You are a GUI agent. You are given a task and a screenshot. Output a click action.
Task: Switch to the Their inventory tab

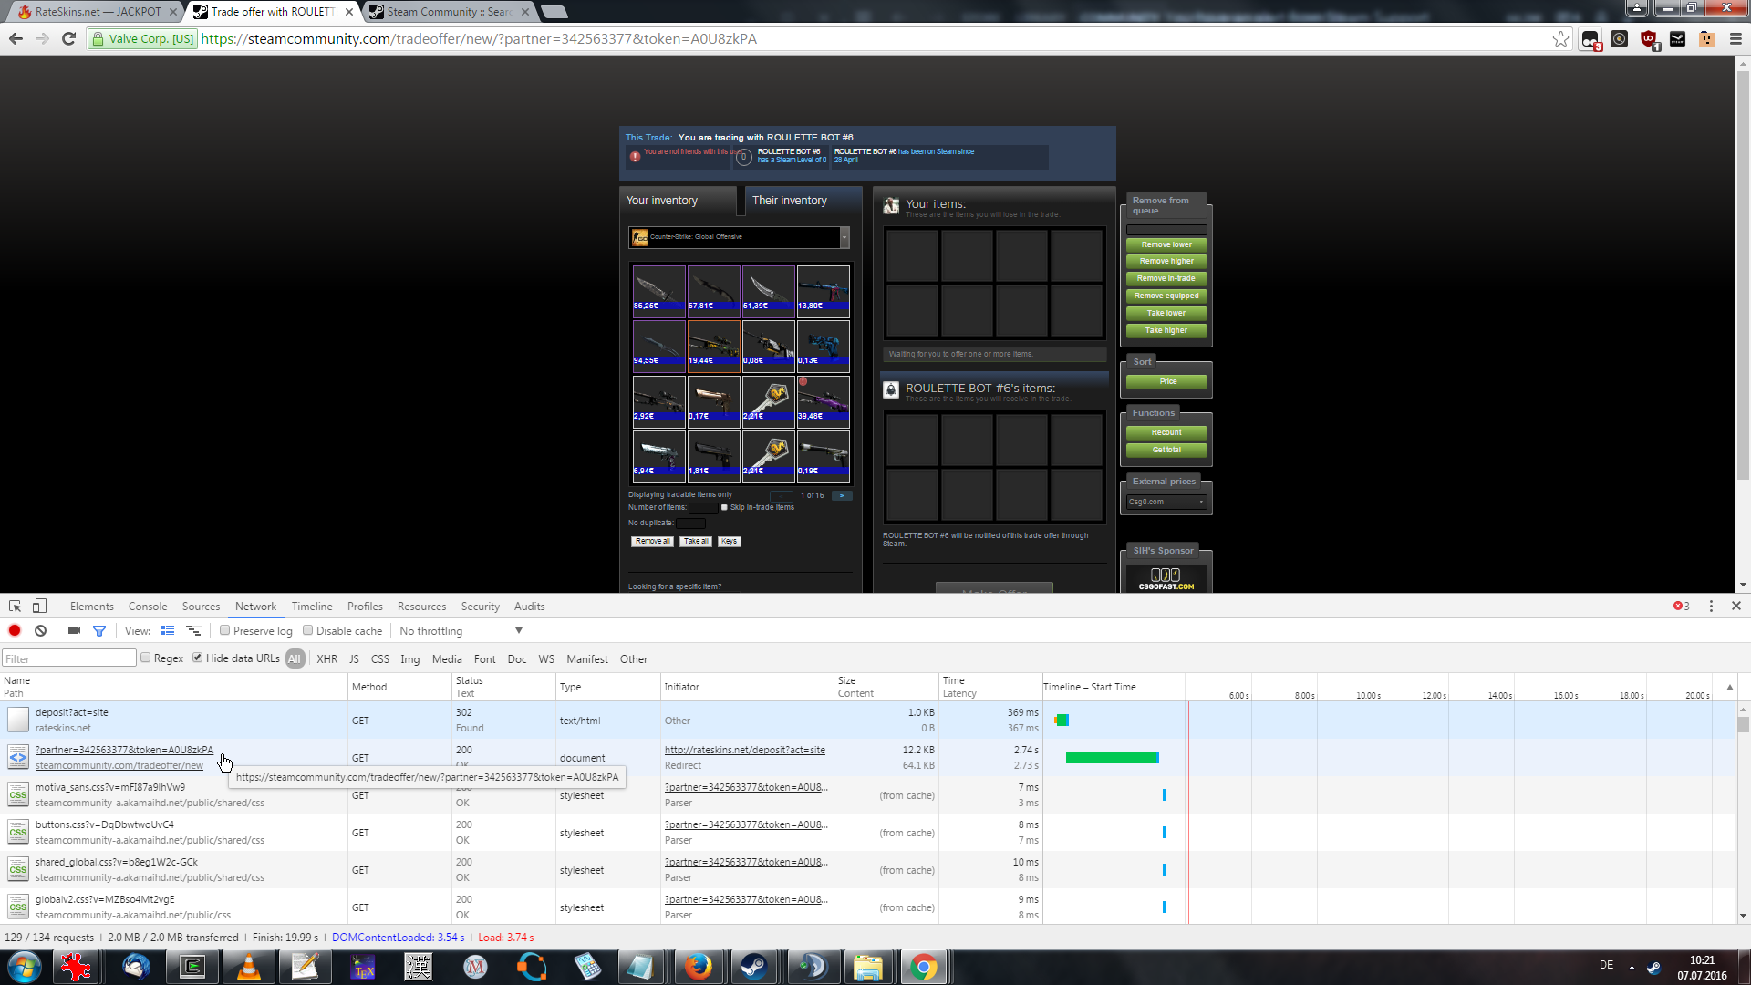click(790, 201)
